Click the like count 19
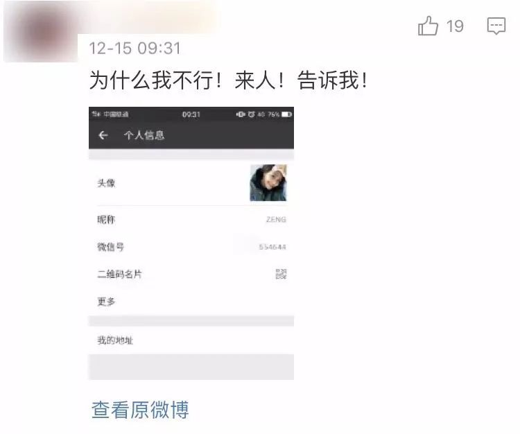The width and height of the screenshot is (520, 434). pos(455,26)
